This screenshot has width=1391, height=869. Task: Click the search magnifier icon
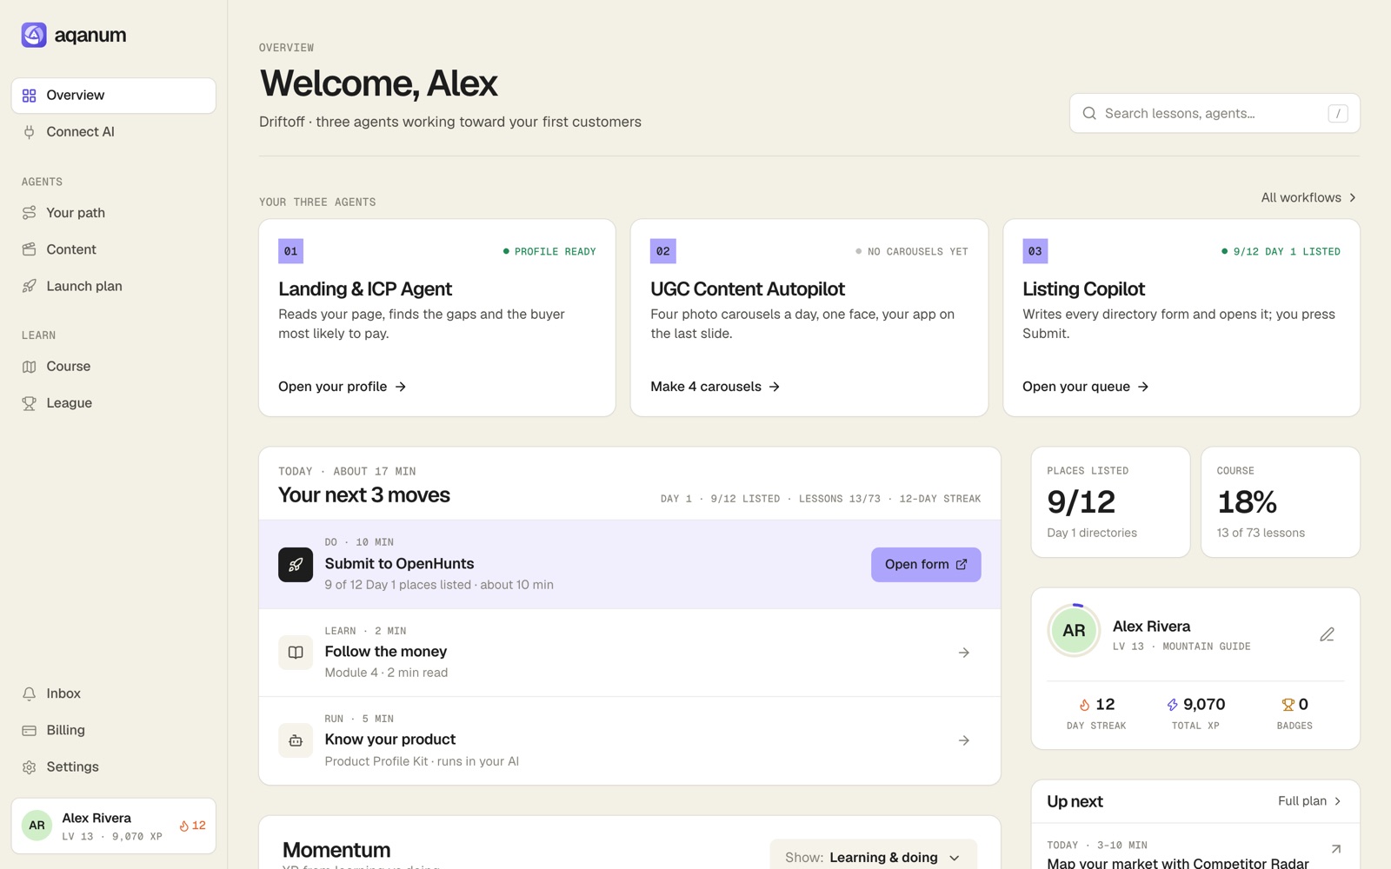coord(1089,113)
